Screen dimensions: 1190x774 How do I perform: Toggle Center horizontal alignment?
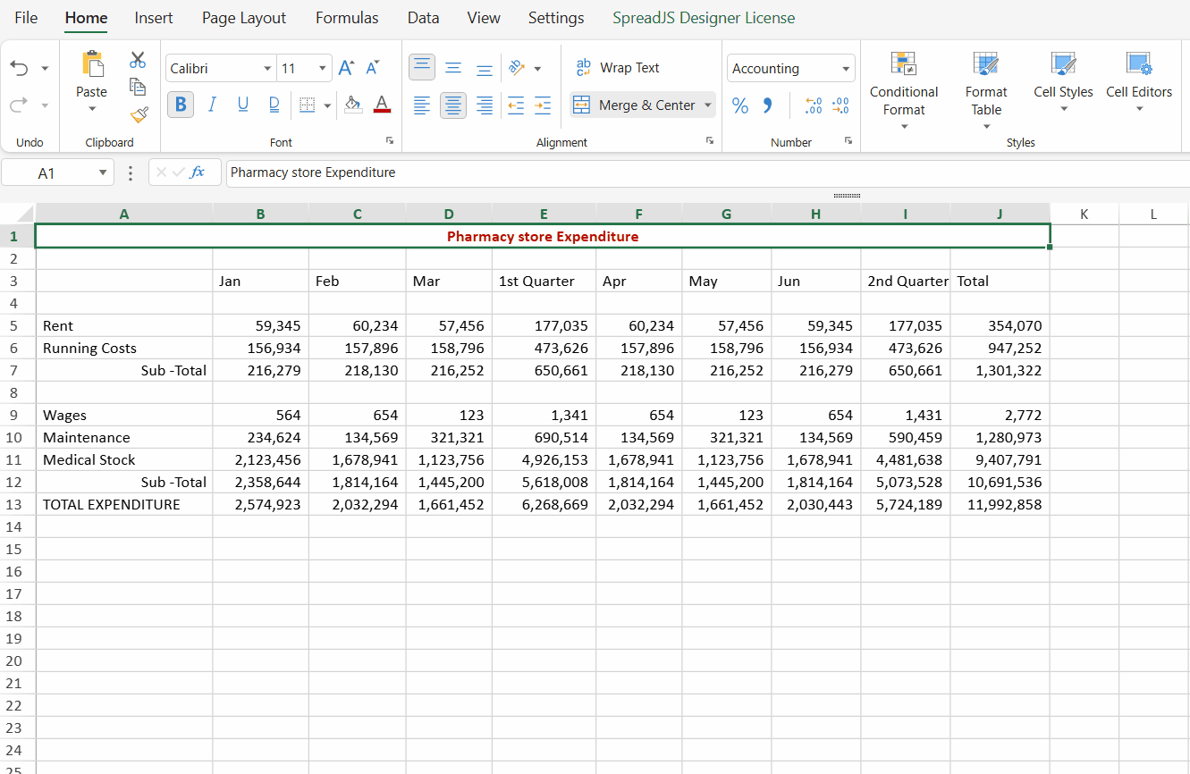(x=453, y=105)
